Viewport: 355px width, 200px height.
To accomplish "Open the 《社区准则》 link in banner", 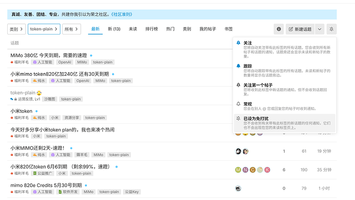I will [122, 14].
